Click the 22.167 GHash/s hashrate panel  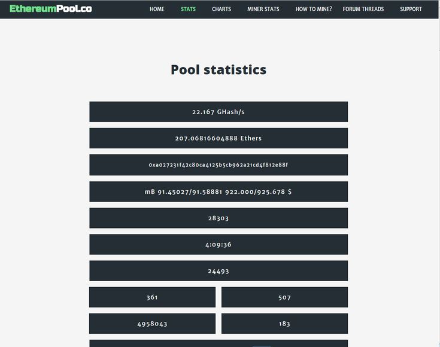219,112
